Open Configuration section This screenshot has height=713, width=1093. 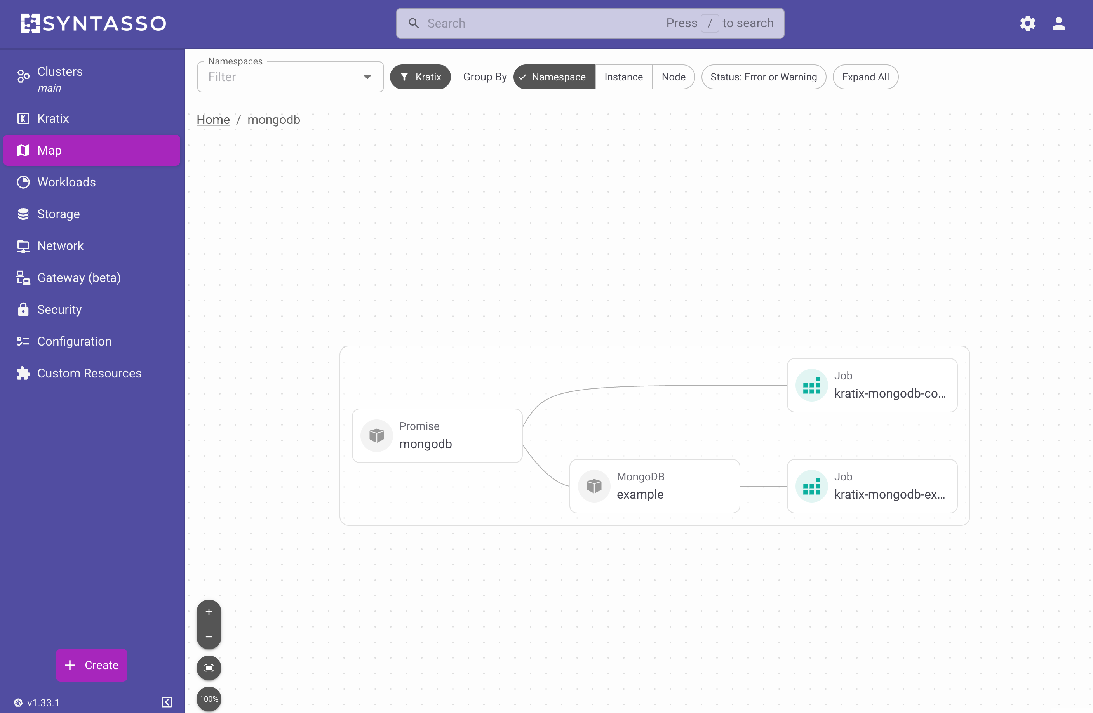(x=92, y=342)
